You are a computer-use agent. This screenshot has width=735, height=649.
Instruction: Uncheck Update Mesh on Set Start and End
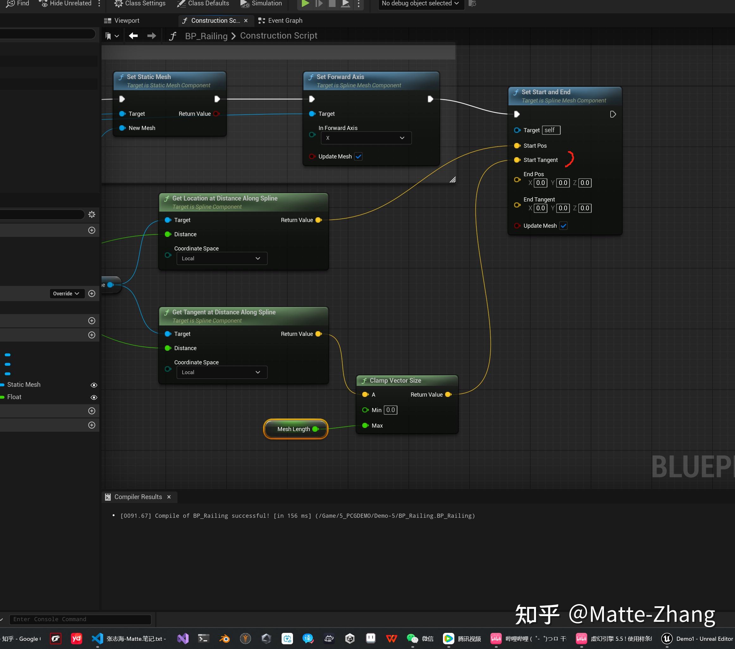pos(564,226)
